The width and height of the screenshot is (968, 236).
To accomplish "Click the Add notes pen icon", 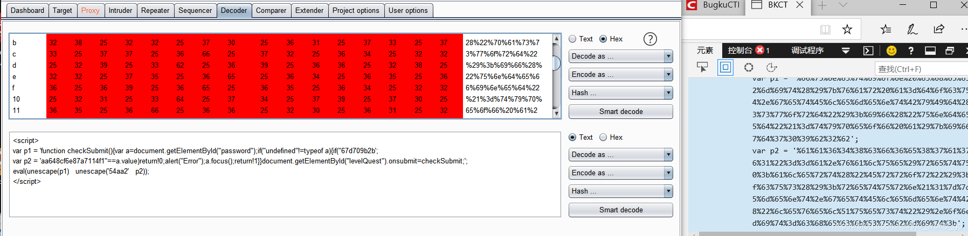I will (912, 29).
